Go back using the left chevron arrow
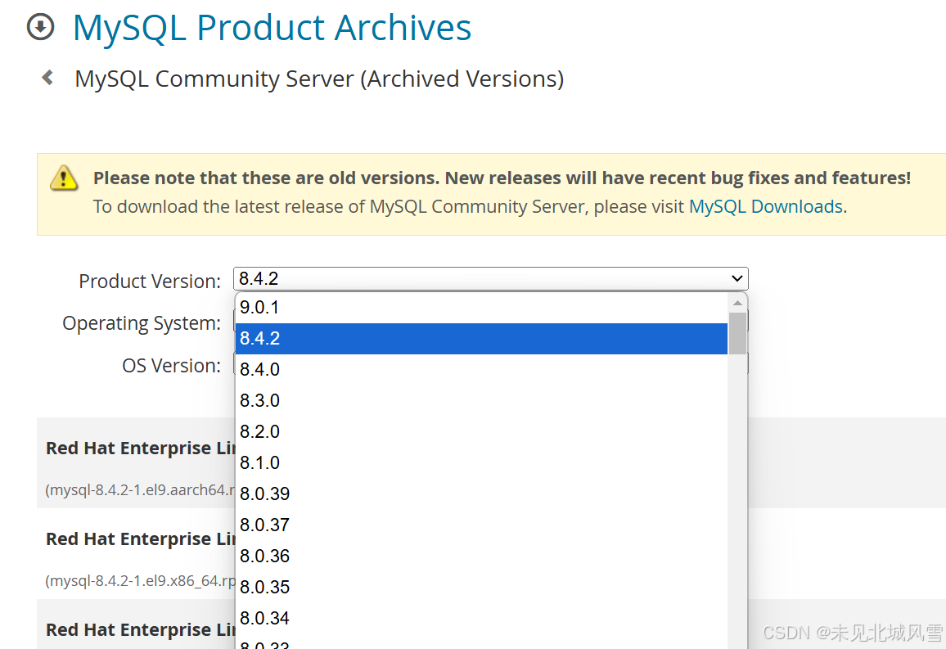 47,78
